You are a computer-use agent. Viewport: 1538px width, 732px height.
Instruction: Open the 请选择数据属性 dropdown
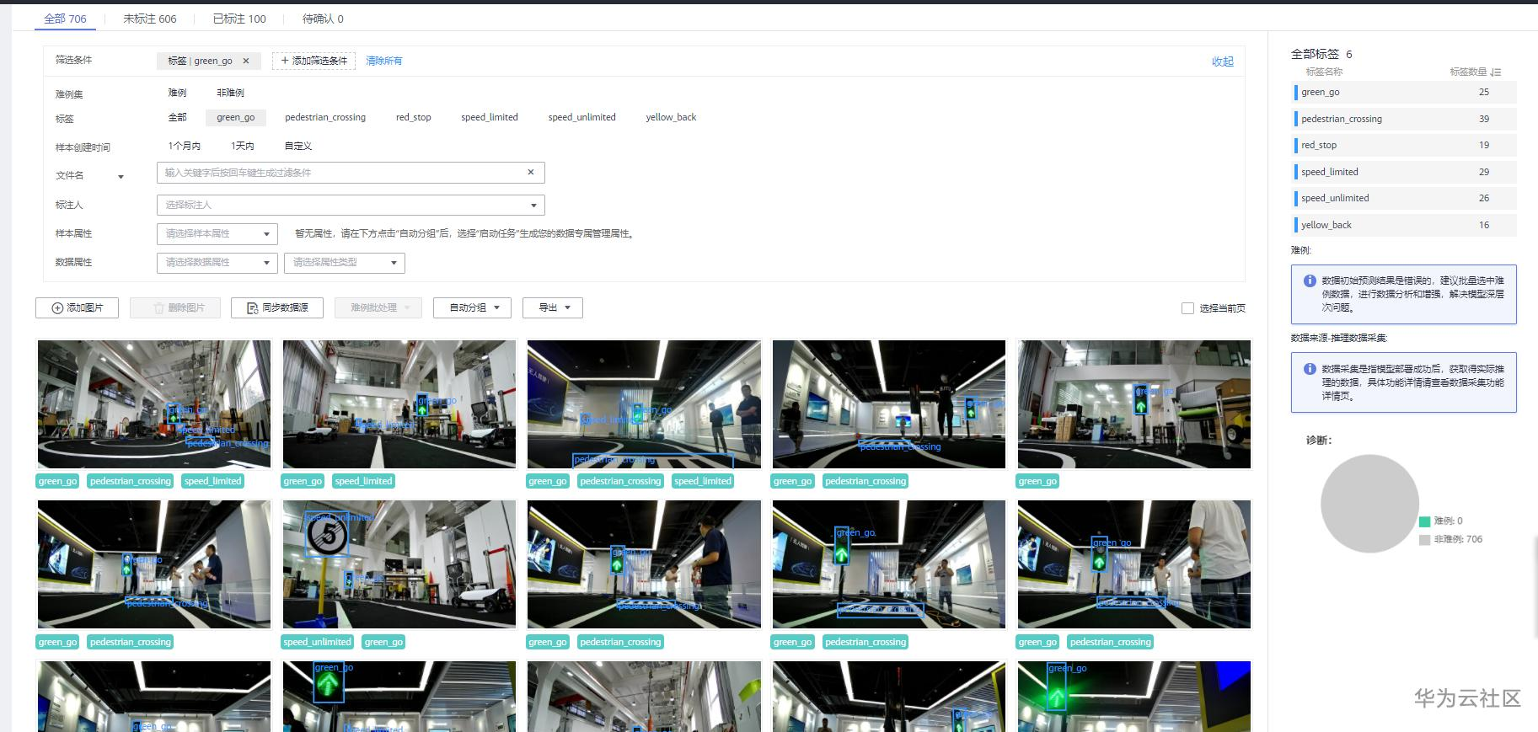point(217,263)
